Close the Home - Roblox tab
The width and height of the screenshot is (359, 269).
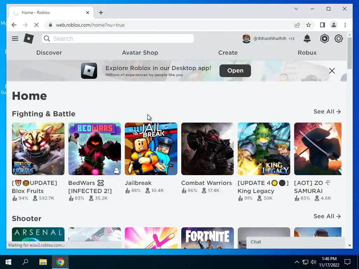pos(88,13)
